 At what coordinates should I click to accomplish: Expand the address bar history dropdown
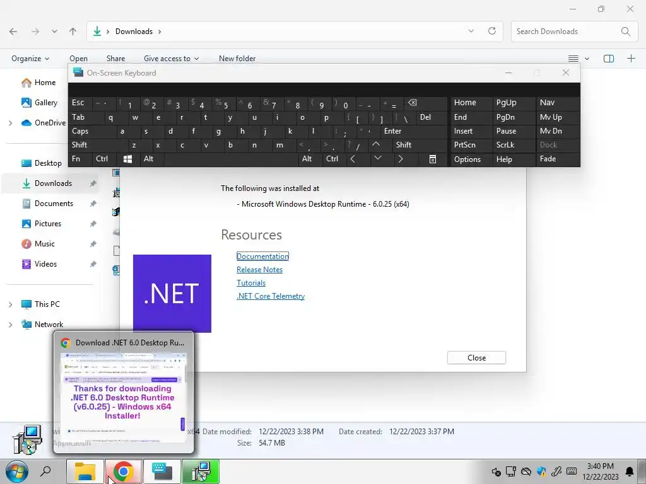(x=471, y=32)
